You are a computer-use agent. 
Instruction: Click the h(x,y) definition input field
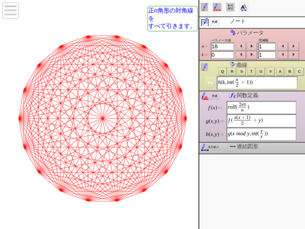(x=262, y=134)
